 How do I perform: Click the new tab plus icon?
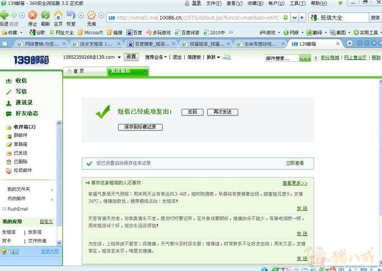[x=349, y=43]
